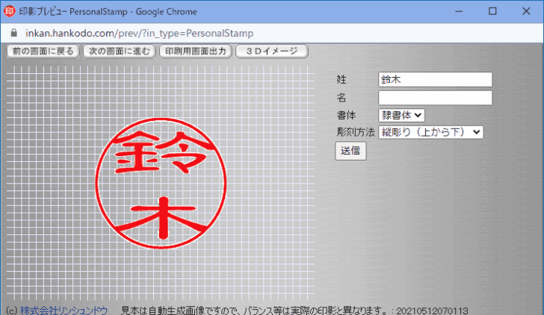
Task: Click the 書体 label text
Action: (346, 115)
